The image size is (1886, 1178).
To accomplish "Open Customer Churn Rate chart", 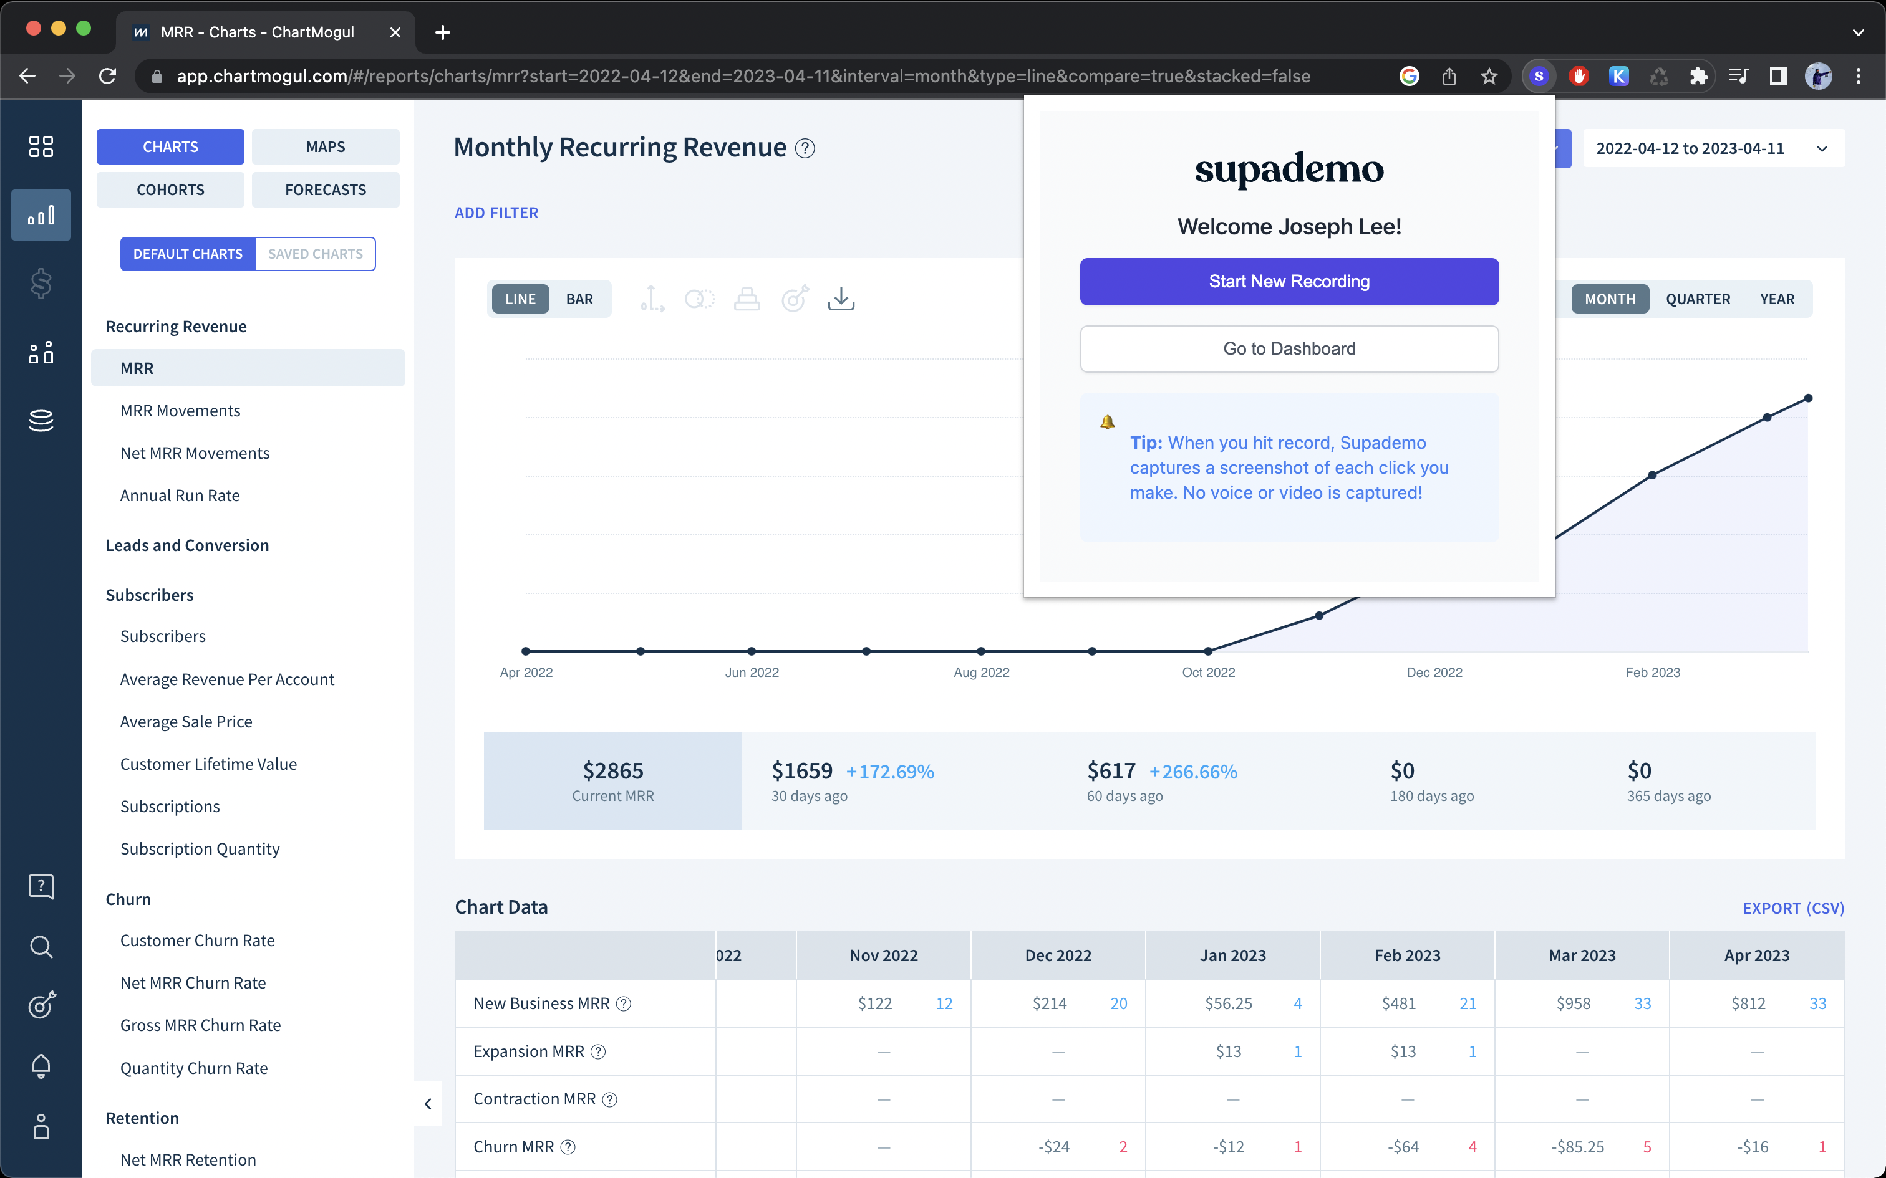I will click(x=197, y=941).
